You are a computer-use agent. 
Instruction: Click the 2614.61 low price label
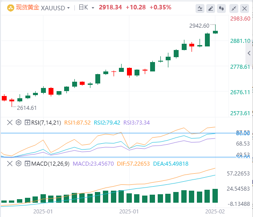(x=27, y=108)
